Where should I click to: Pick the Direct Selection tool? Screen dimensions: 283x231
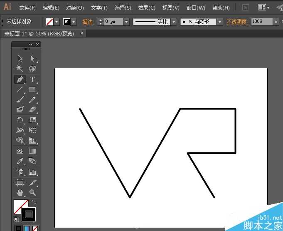(32, 59)
